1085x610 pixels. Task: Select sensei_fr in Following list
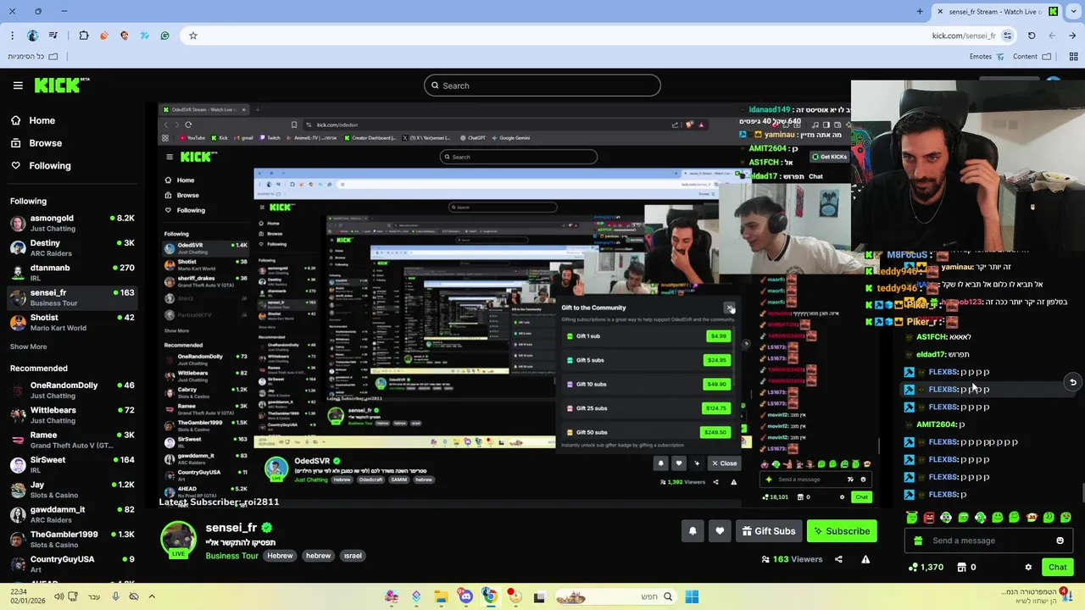[71, 297]
